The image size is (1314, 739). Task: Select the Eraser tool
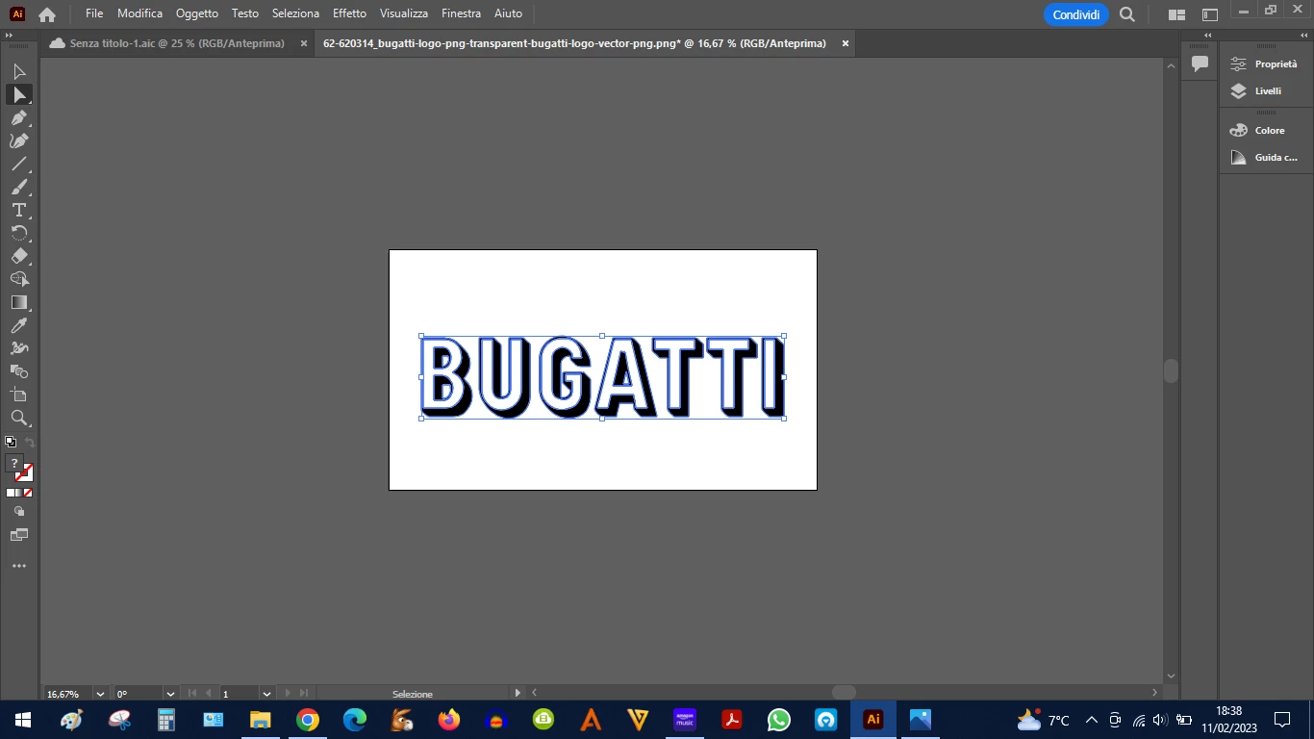click(x=19, y=256)
